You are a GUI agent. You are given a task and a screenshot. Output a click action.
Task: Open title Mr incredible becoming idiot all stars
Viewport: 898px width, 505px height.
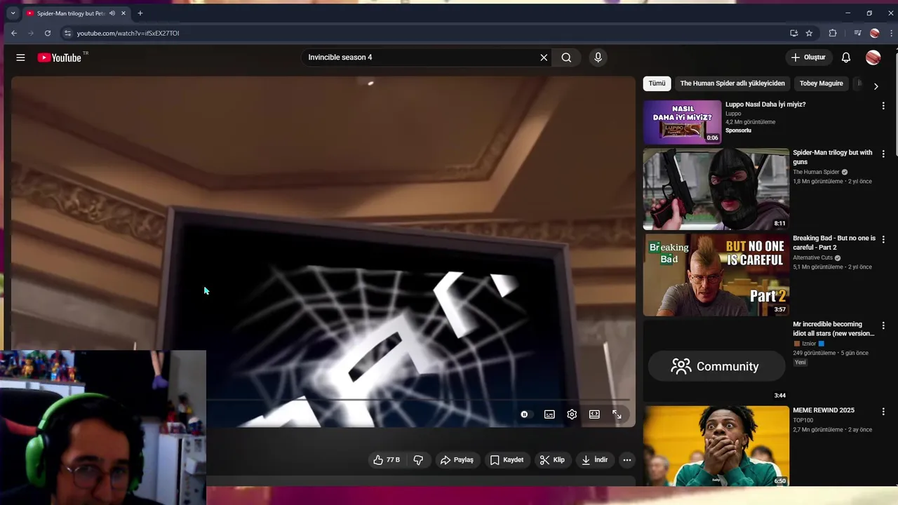833,329
